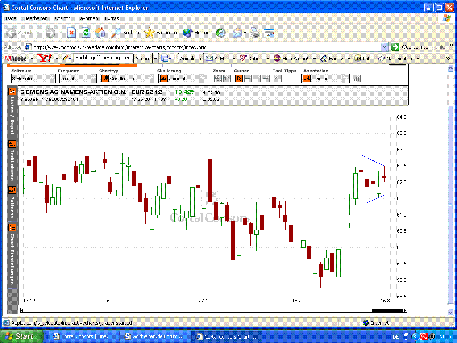Open the Chart Einstellungen sidebar icon
This screenshot has height=343, width=457.
coord(12,227)
